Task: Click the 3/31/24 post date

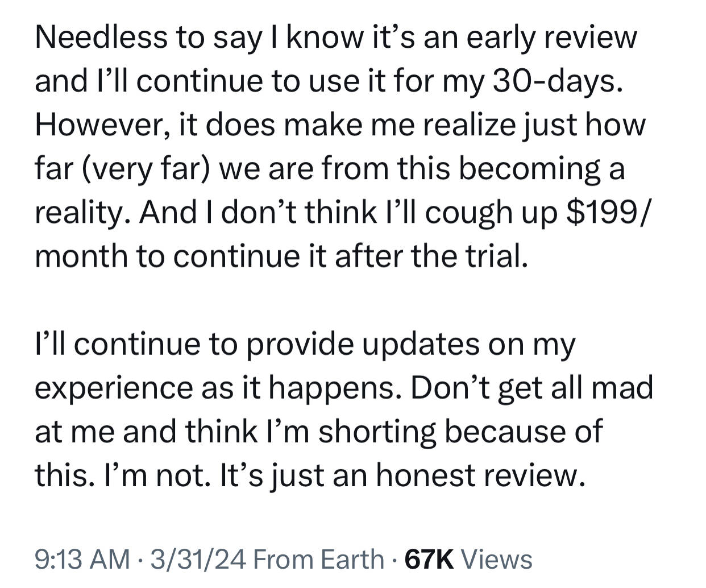Action: tap(198, 560)
